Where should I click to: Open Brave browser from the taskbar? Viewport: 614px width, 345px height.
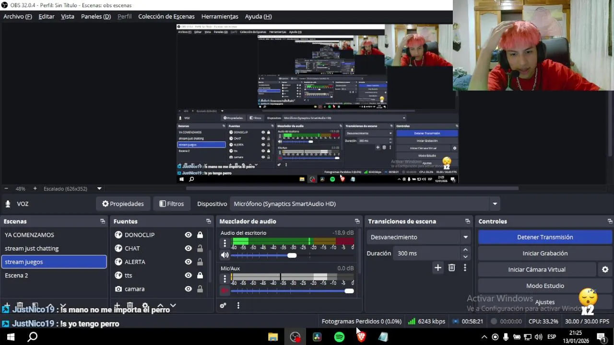pos(361,337)
